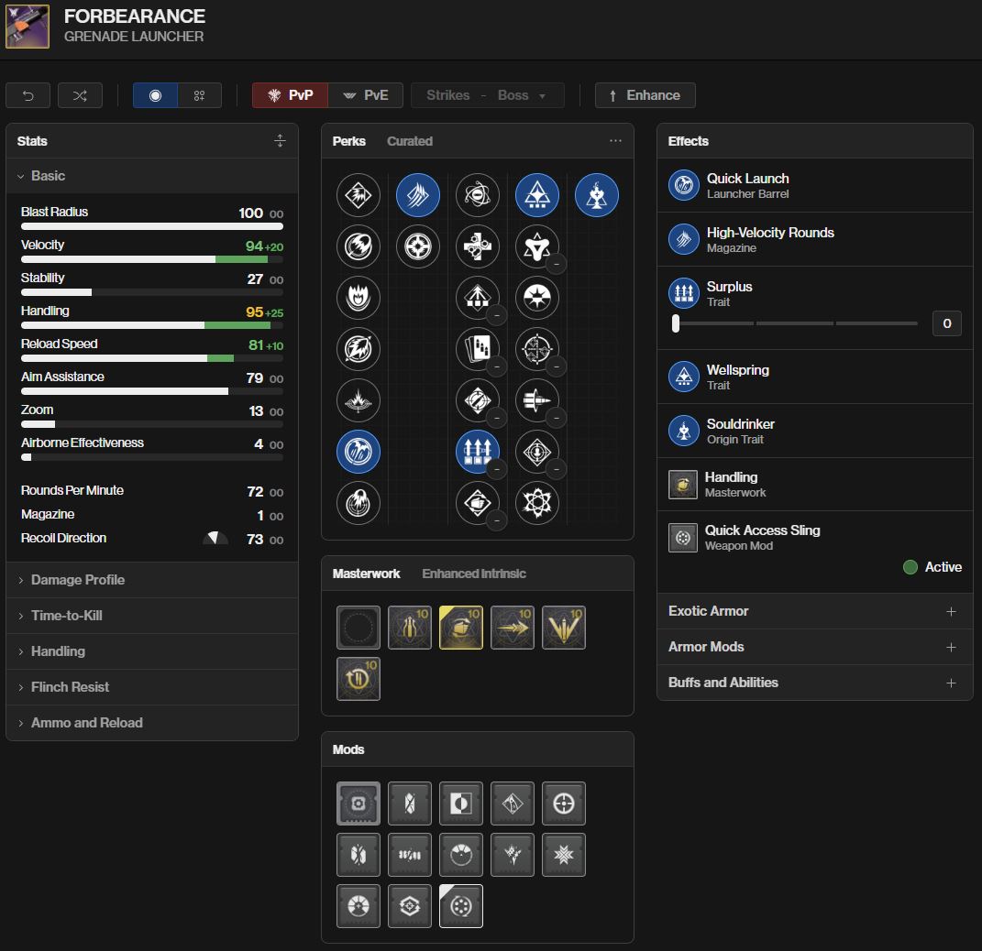Choose the cross-with-gears perk in the Perks grid

pos(477,246)
